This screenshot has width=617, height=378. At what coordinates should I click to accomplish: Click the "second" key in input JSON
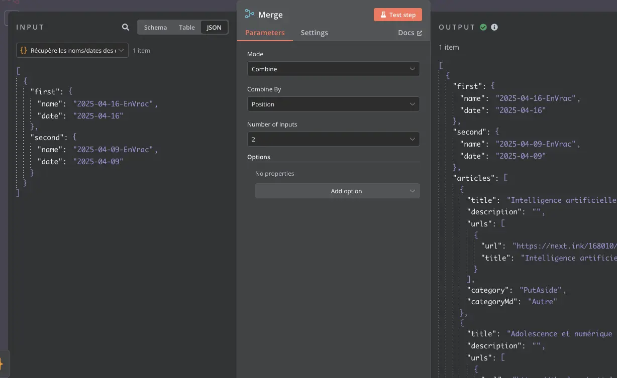click(x=48, y=137)
